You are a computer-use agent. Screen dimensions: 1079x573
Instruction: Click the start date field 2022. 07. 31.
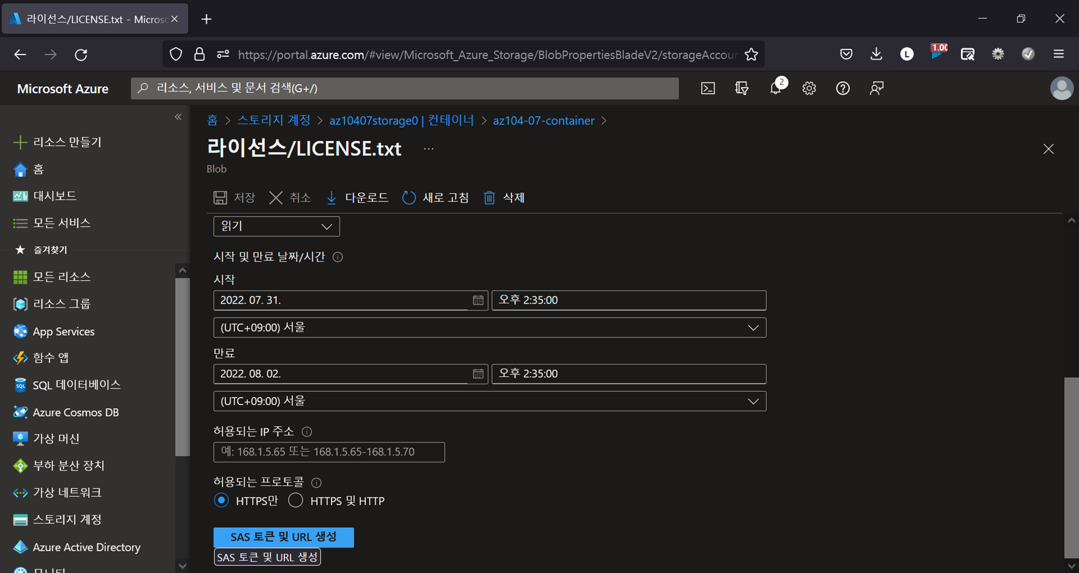coord(341,300)
